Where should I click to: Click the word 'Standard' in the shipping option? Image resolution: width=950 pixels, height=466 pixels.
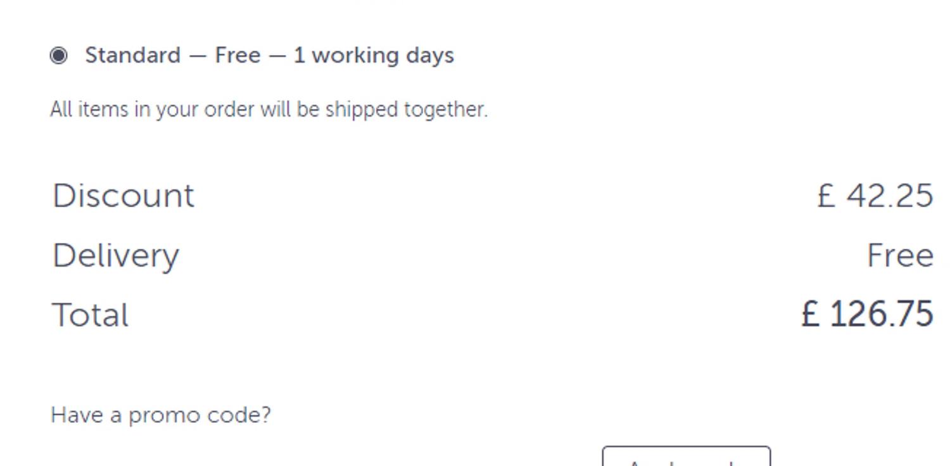[x=133, y=55]
